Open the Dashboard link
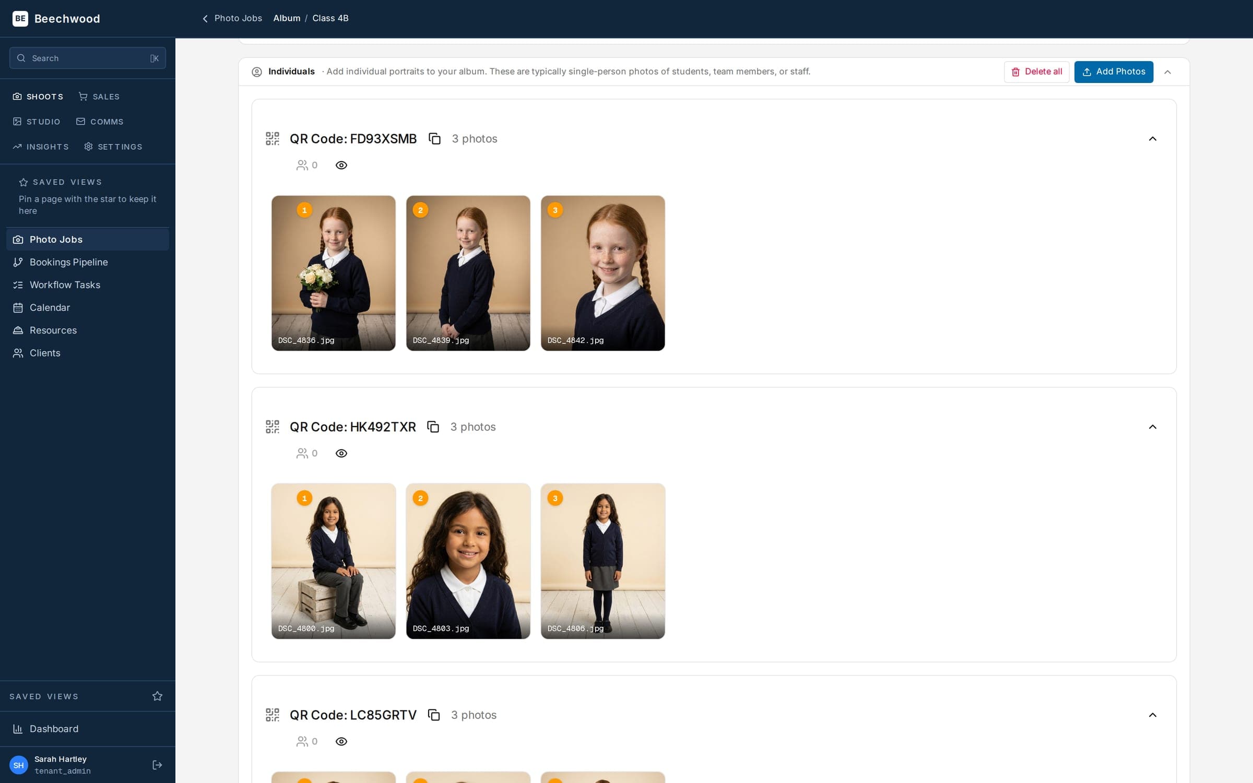1253x783 pixels. [x=88, y=729]
